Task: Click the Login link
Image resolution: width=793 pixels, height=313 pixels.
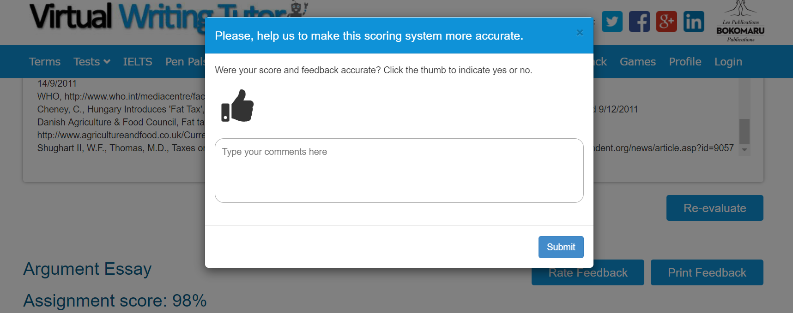Action: [x=728, y=62]
